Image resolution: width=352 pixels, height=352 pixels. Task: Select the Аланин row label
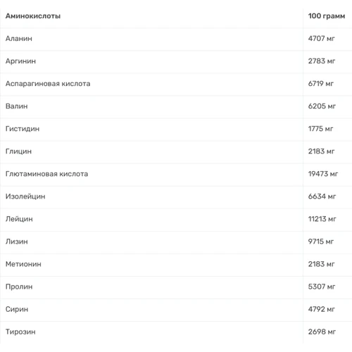point(19,39)
